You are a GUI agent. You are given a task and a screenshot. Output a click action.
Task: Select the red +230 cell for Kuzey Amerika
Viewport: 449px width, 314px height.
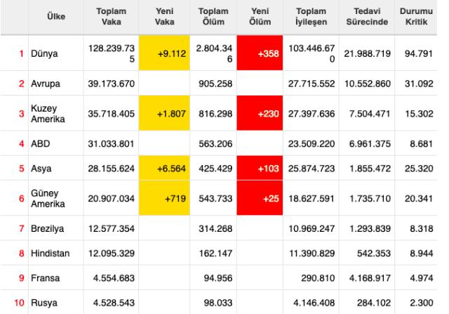(x=260, y=114)
